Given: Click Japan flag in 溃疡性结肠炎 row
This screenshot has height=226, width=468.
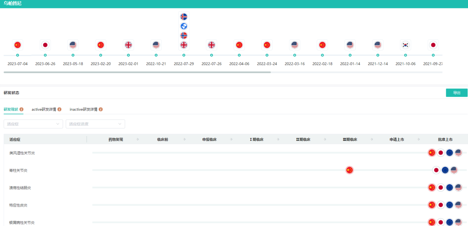Looking at the screenshot, I should 441,188.
